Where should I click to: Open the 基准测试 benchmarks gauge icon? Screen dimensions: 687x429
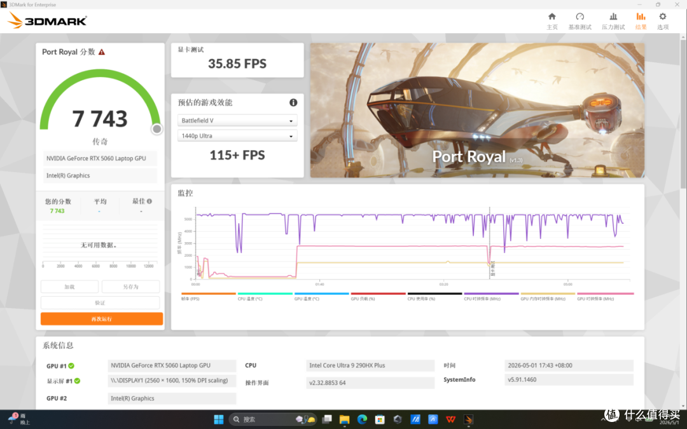click(579, 17)
